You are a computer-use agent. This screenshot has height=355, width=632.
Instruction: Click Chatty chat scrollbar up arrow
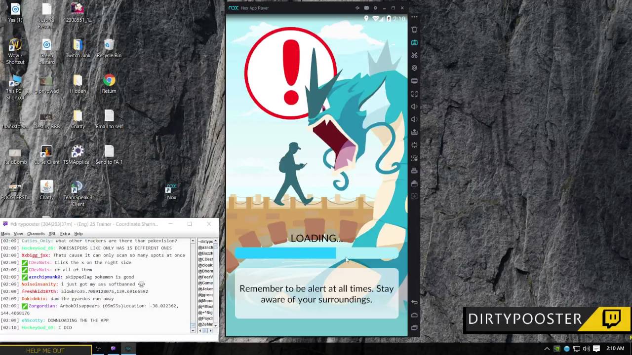coord(193,241)
